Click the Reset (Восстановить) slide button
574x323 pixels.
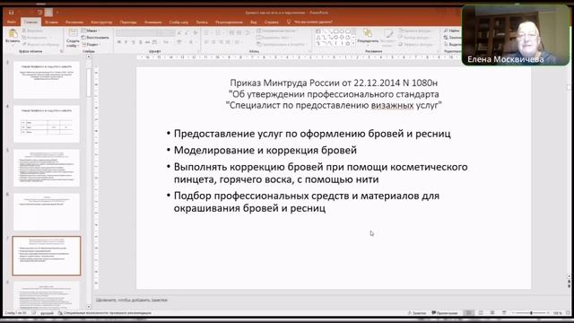[95, 38]
